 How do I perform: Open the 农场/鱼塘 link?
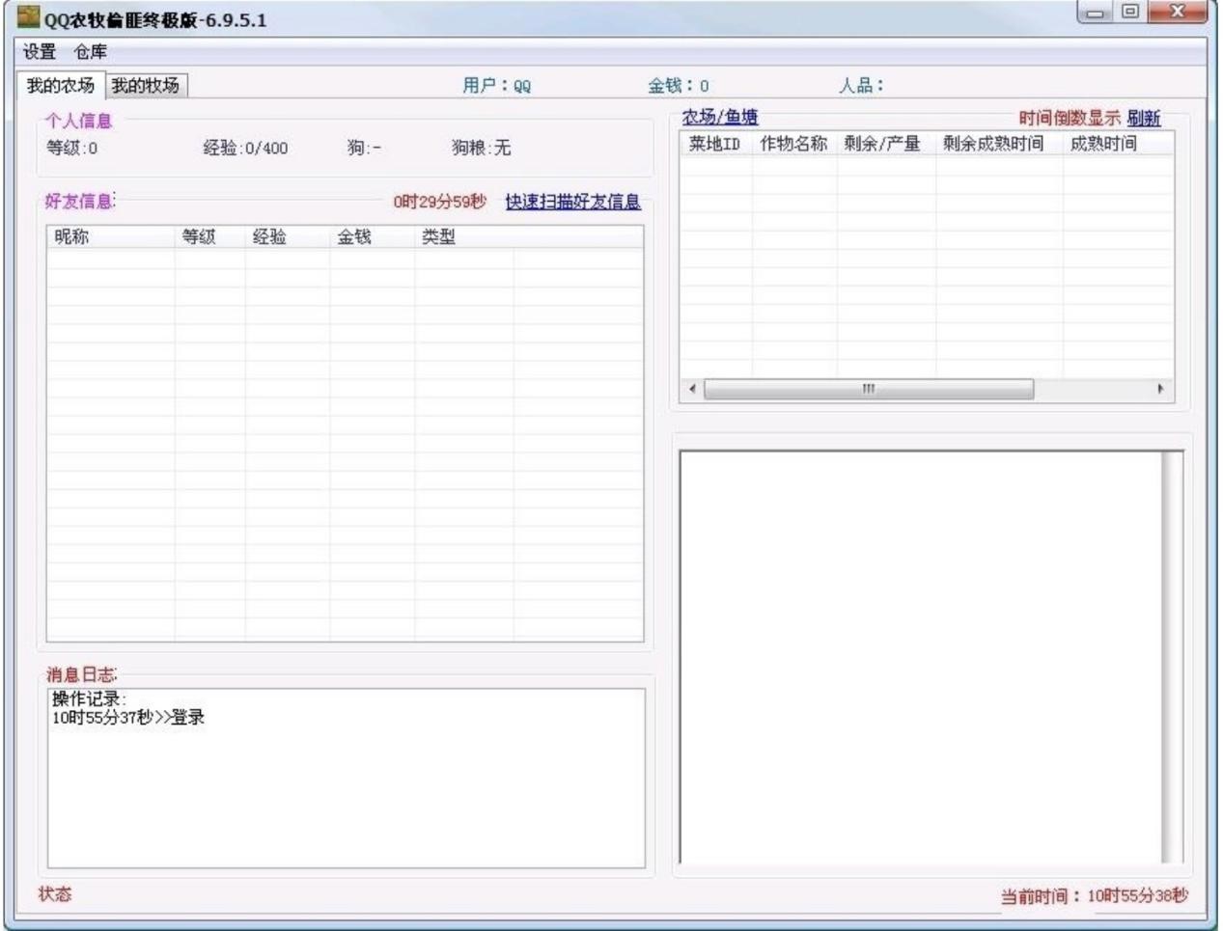tap(720, 118)
